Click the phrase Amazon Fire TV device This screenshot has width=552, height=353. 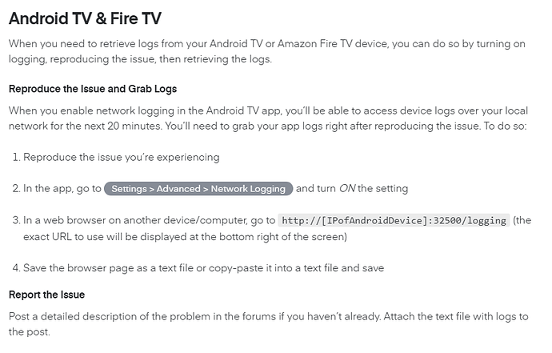tap(333, 44)
